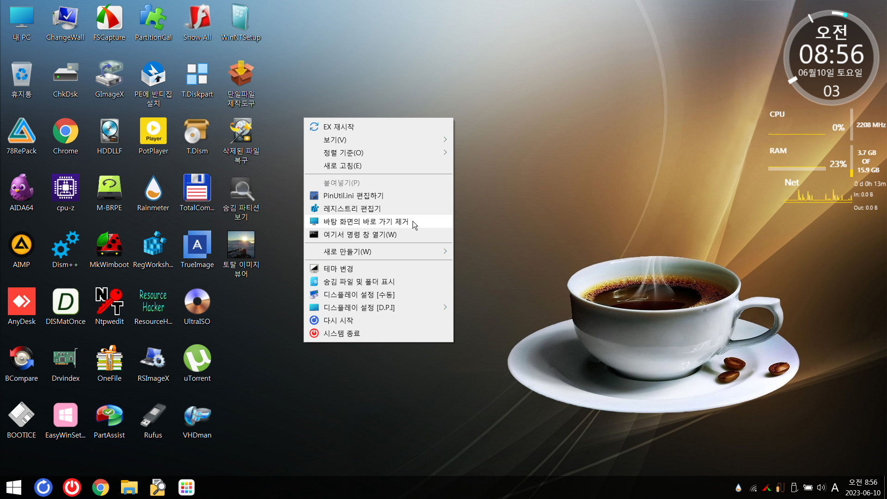Image resolution: width=887 pixels, height=499 pixels.
Task: Click the Ntpwedit key icon
Action: [109, 307]
